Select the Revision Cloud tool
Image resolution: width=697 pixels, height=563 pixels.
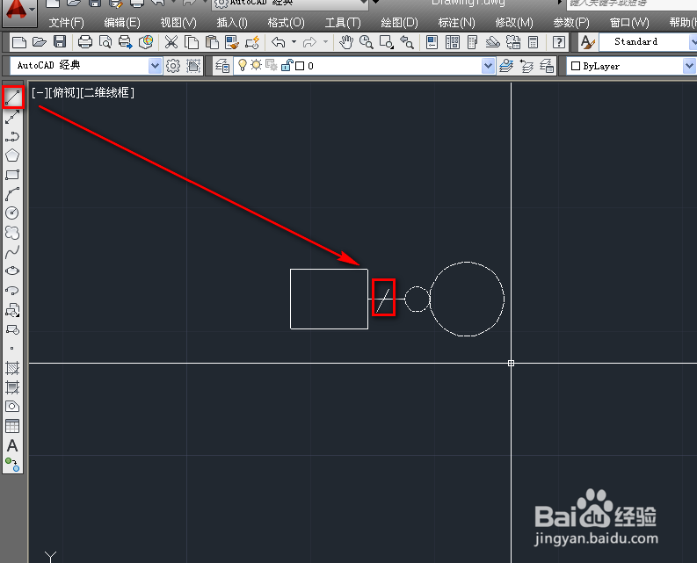point(12,233)
